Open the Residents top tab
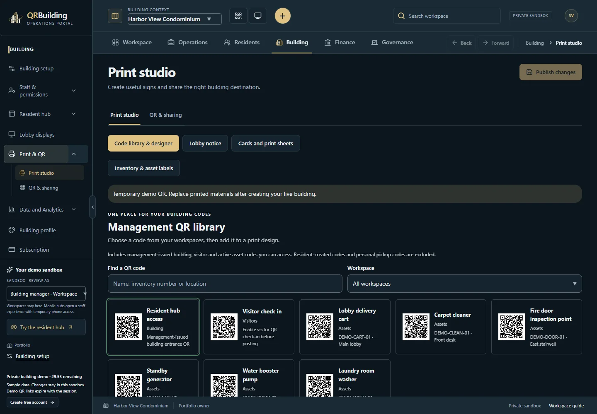Screen dimensions: 597x414 [242, 43]
